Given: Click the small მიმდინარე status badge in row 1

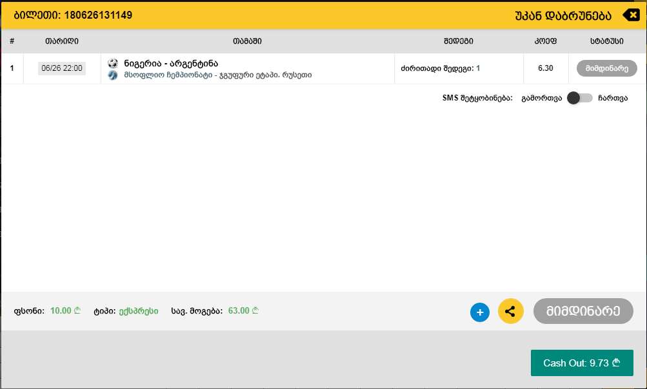Looking at the screenshot, I should (x=606, y=68).
